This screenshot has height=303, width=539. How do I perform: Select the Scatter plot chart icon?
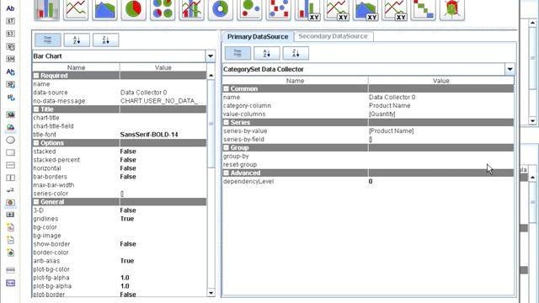[x=279, y=9]
